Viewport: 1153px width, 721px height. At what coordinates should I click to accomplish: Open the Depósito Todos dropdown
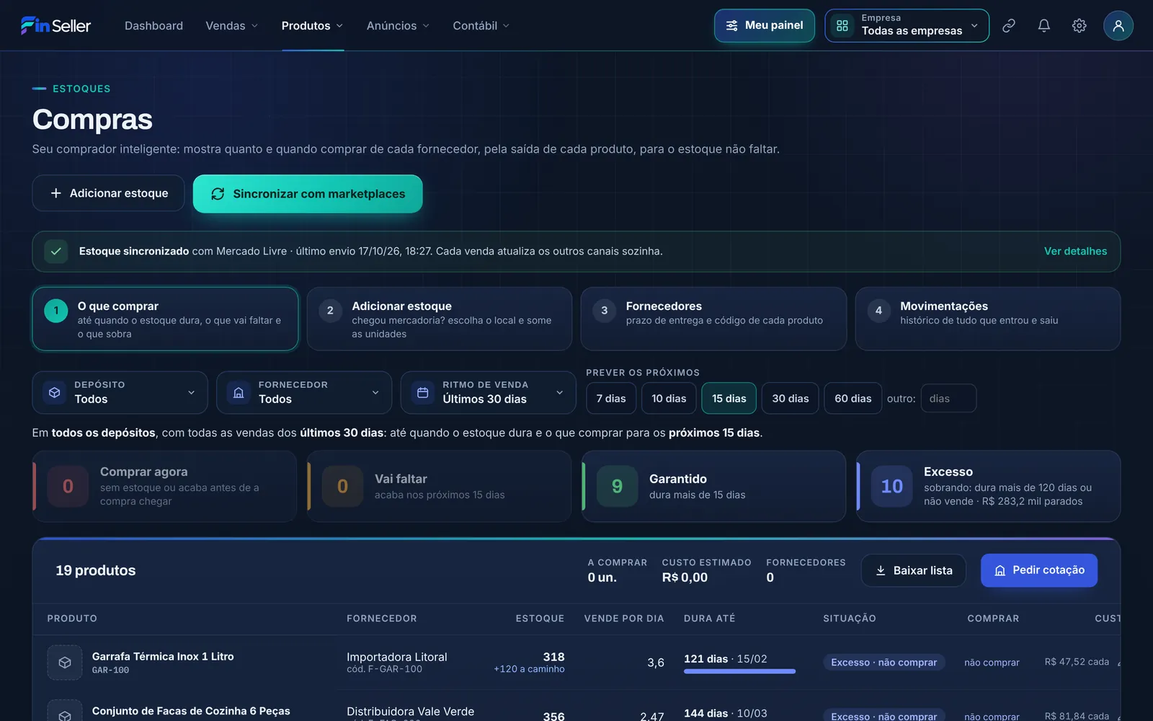pyautogui.click(x=120, y=393)
